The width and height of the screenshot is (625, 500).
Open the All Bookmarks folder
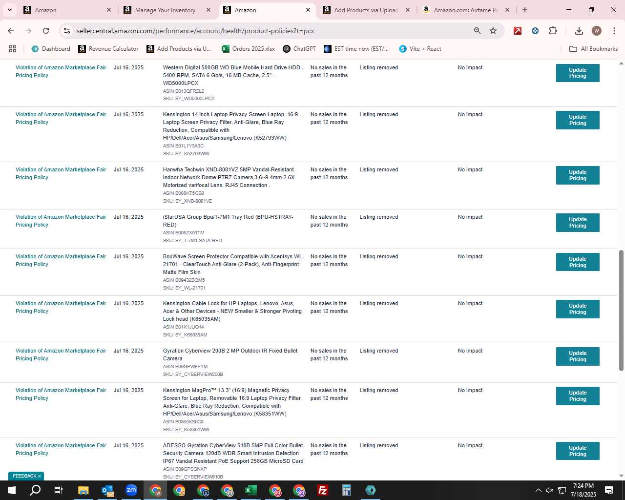pos(594,49)
